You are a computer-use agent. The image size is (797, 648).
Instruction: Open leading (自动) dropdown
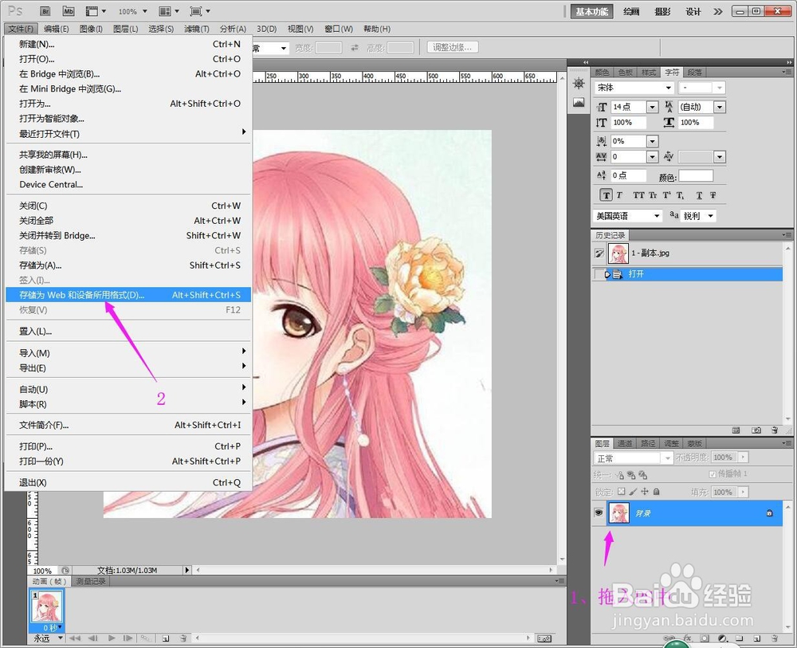tap(719, 107)
